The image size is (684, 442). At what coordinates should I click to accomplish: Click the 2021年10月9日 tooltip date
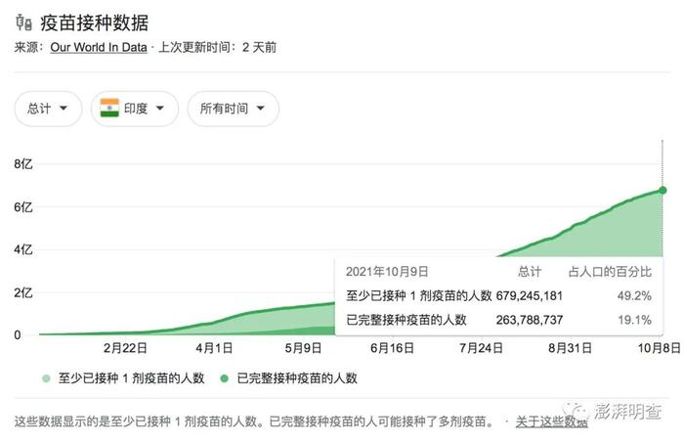(387, 272)
